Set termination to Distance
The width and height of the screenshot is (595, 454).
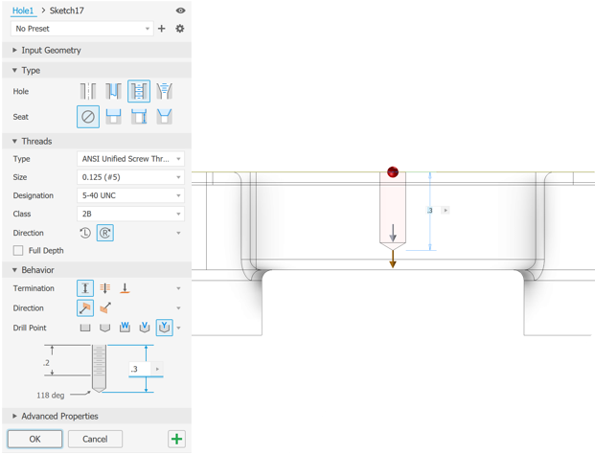[x=85, y=288]
